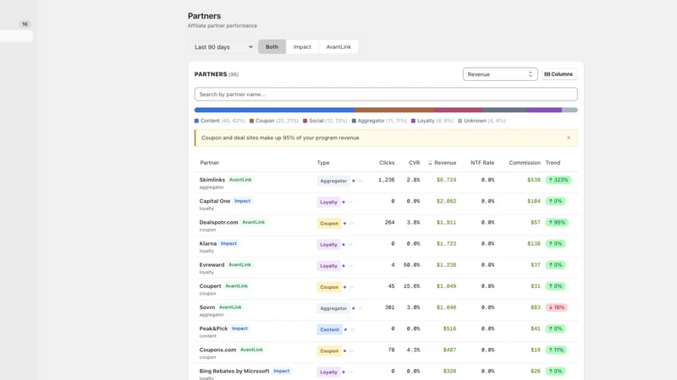
Task: Click the Coupon type badge for Dealspotr.com
Action: pyautogui.click(x=329, y=223)
